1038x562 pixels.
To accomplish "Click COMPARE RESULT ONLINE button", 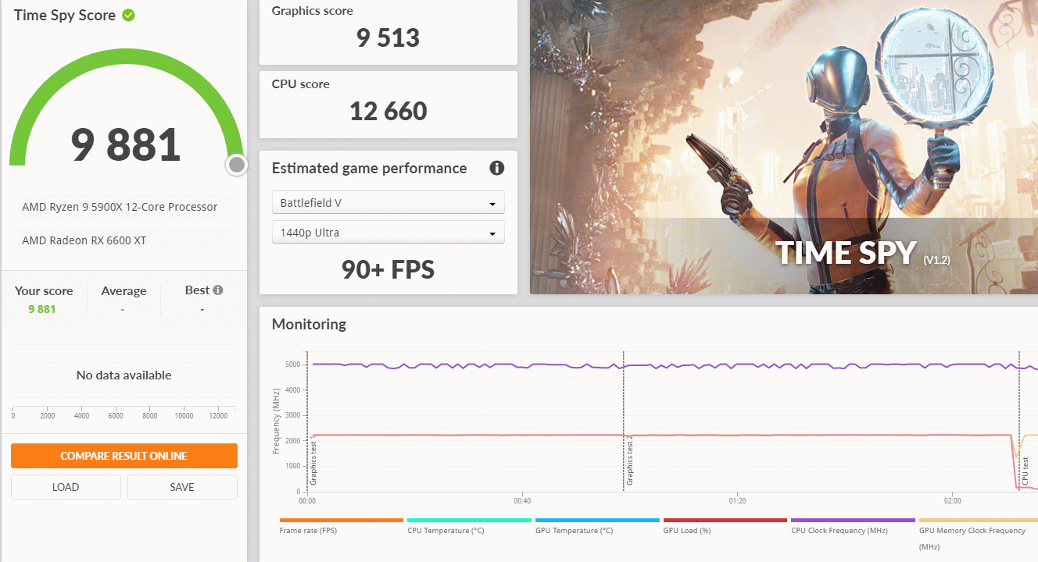I will click(124, 456).
